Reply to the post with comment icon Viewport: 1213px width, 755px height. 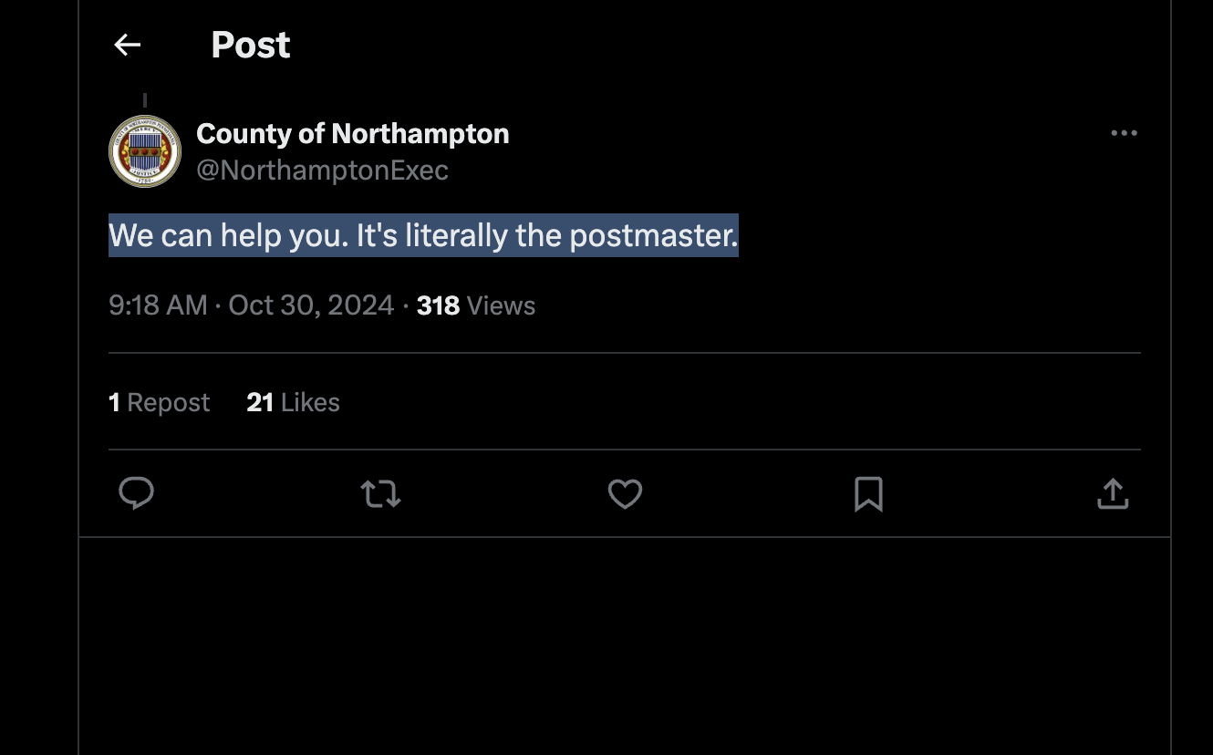click(x=136, y=493)
